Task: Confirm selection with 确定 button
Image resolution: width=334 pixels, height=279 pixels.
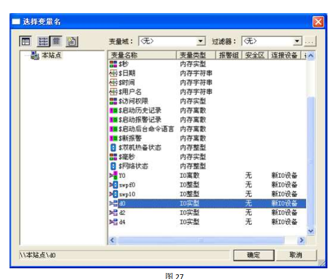Action: click(254, 255)
